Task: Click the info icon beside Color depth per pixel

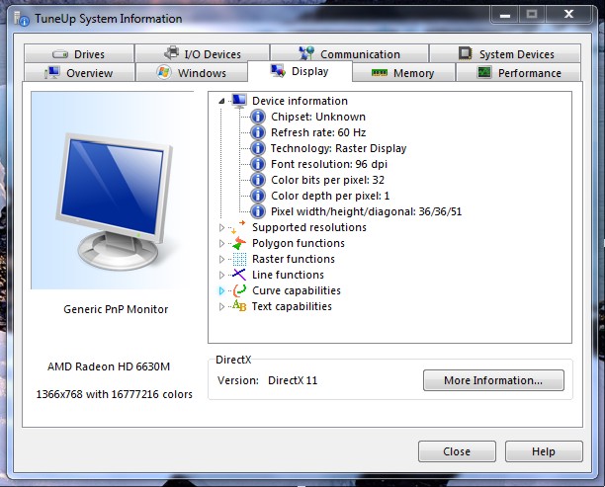Action: (258, 196)
